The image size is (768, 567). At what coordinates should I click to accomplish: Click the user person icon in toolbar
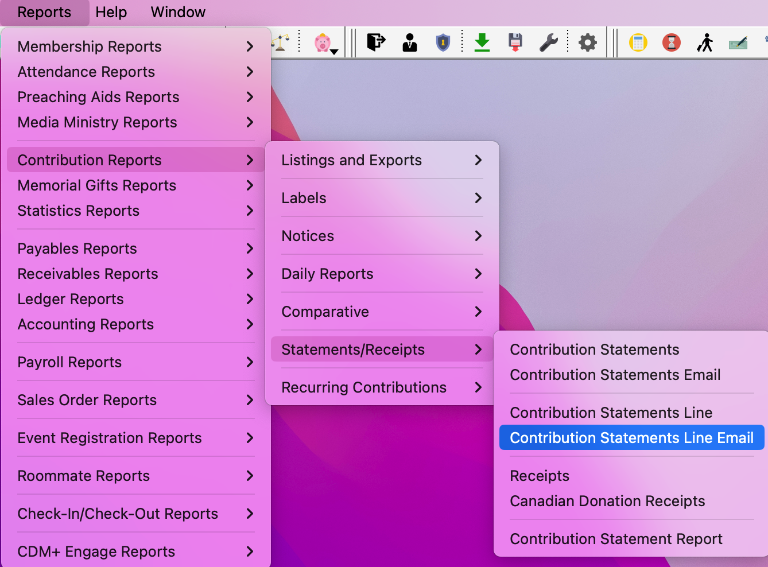pyautogui.click(x=410, y=42)
